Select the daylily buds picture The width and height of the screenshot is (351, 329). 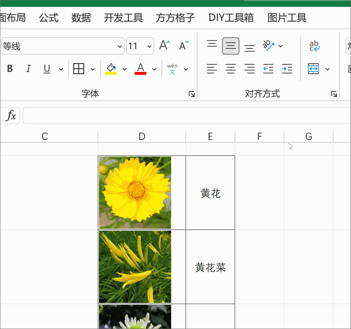135,267
